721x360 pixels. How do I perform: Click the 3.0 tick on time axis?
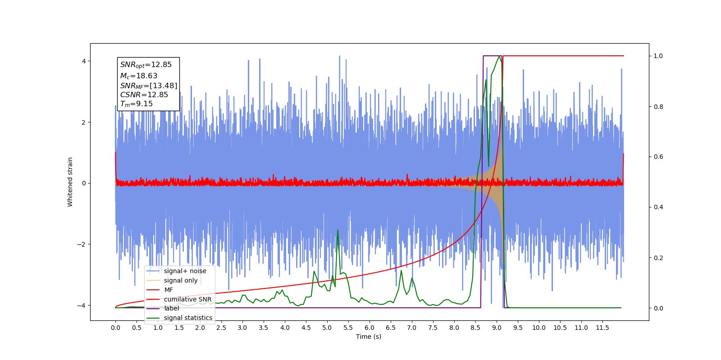click(242, 328)
